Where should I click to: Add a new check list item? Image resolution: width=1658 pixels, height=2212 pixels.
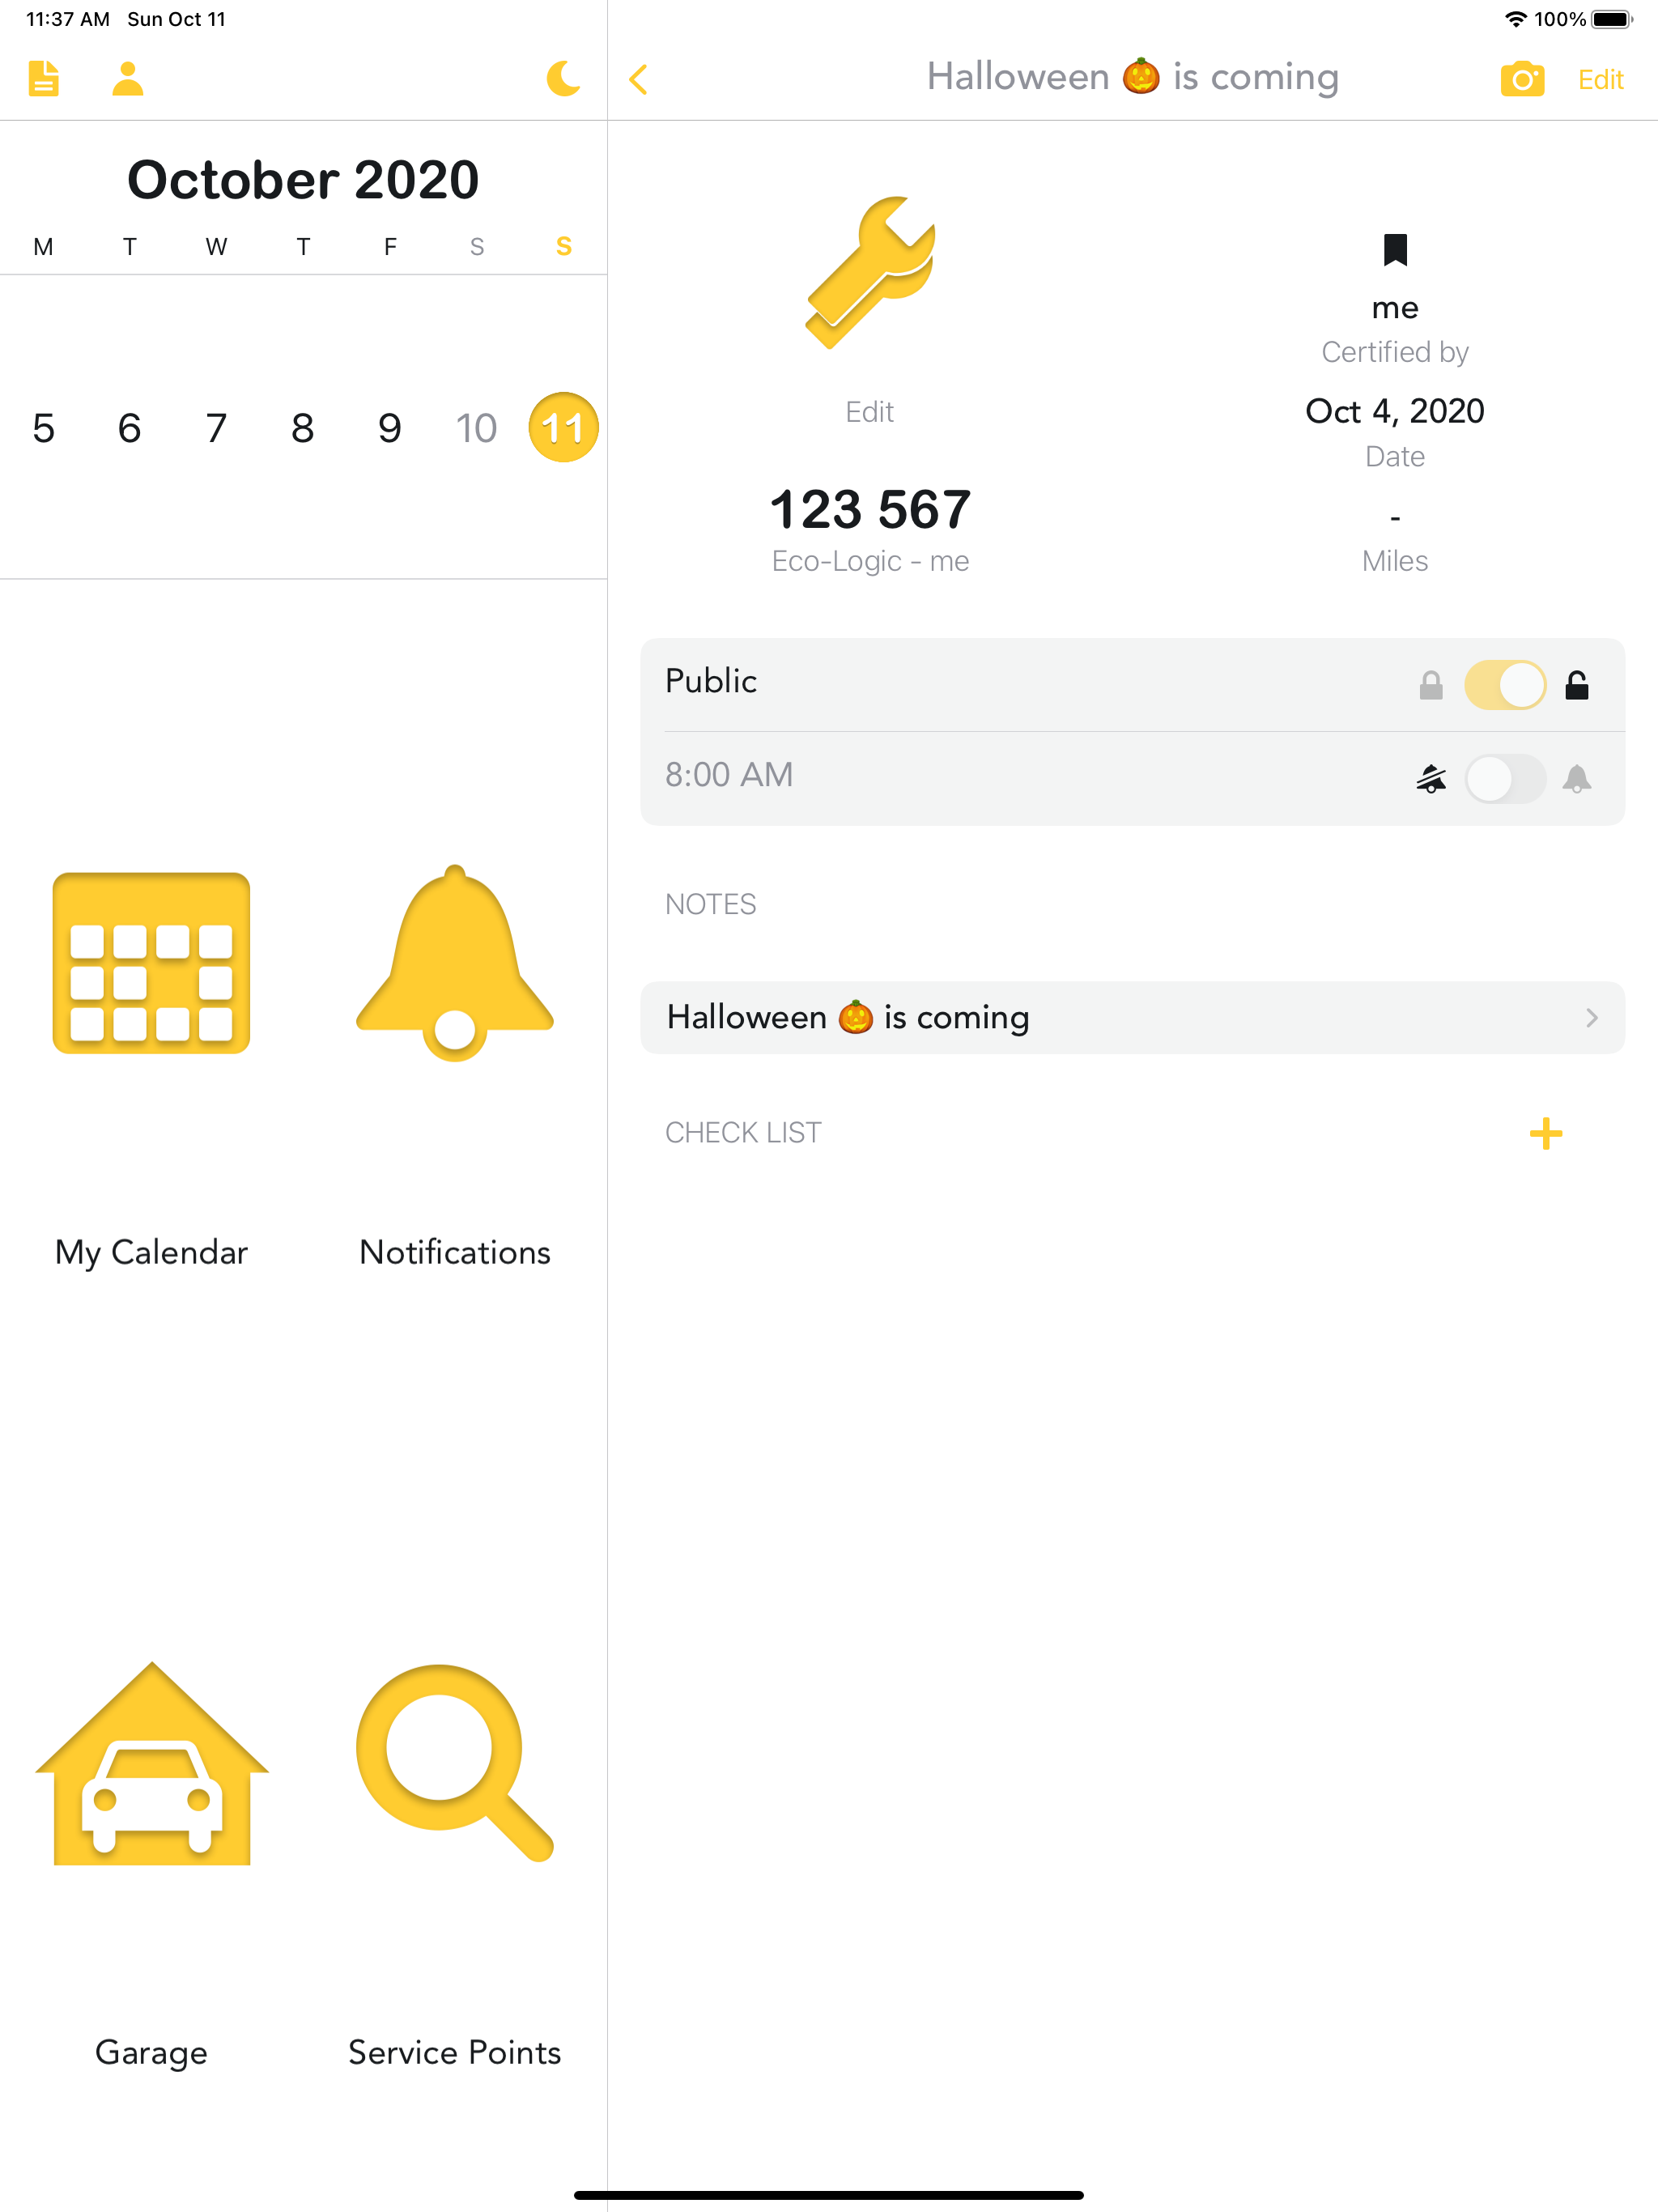[1545, 1133]
